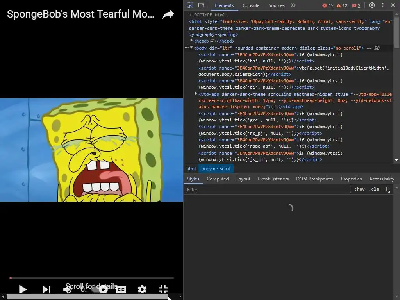Open the 15 errors counter
This screenshot has height=300, width=400.
tap(328, 5)
